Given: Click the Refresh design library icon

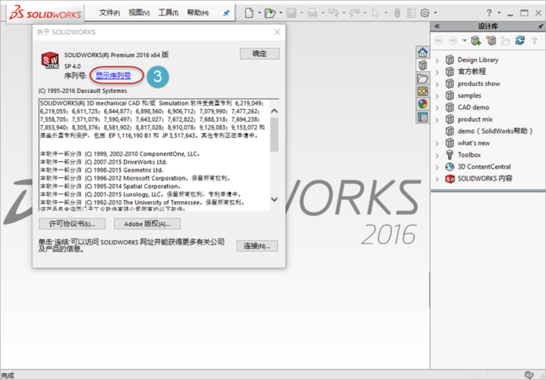Looking at the screenshot, I should pos(520,40).
